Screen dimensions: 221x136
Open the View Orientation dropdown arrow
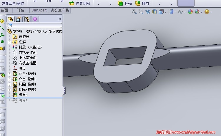[x=165, y=12]
